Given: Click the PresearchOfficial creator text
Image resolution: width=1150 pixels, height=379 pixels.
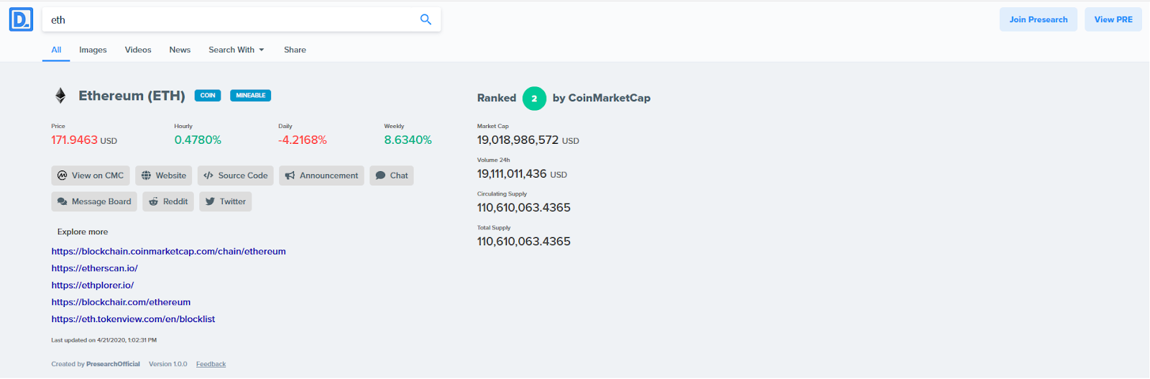Looking at the screenshot, I should pos(113,364).
